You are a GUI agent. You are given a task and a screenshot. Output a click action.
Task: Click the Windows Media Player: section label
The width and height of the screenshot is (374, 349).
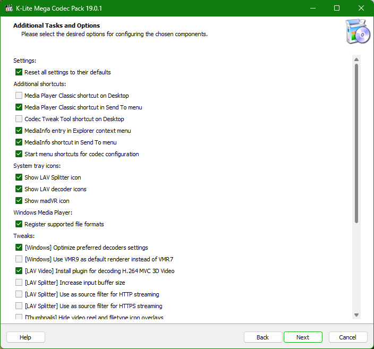coord(42,212)
